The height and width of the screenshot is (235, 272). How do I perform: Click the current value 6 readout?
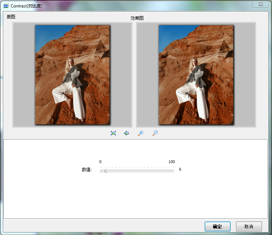pos(180,169)
